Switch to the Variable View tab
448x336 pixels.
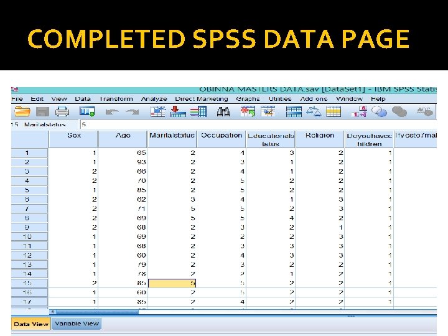pyautogui.click(x=77, y=324)
